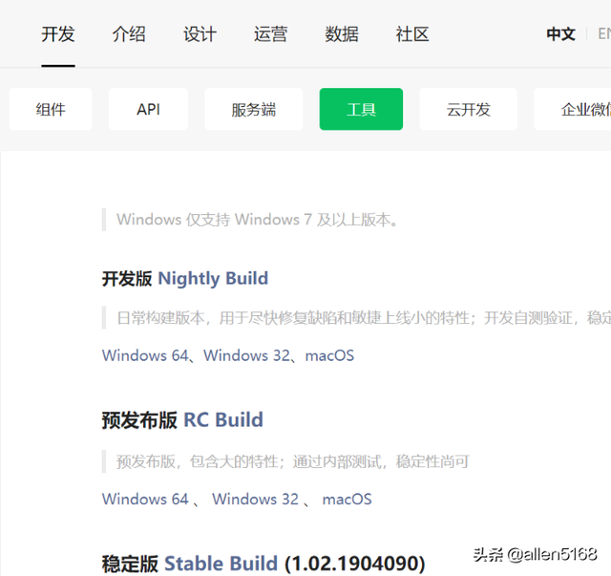Screen dimensions: 611x576
Task: Choose 中文 language option
Action: coord(560,34)
